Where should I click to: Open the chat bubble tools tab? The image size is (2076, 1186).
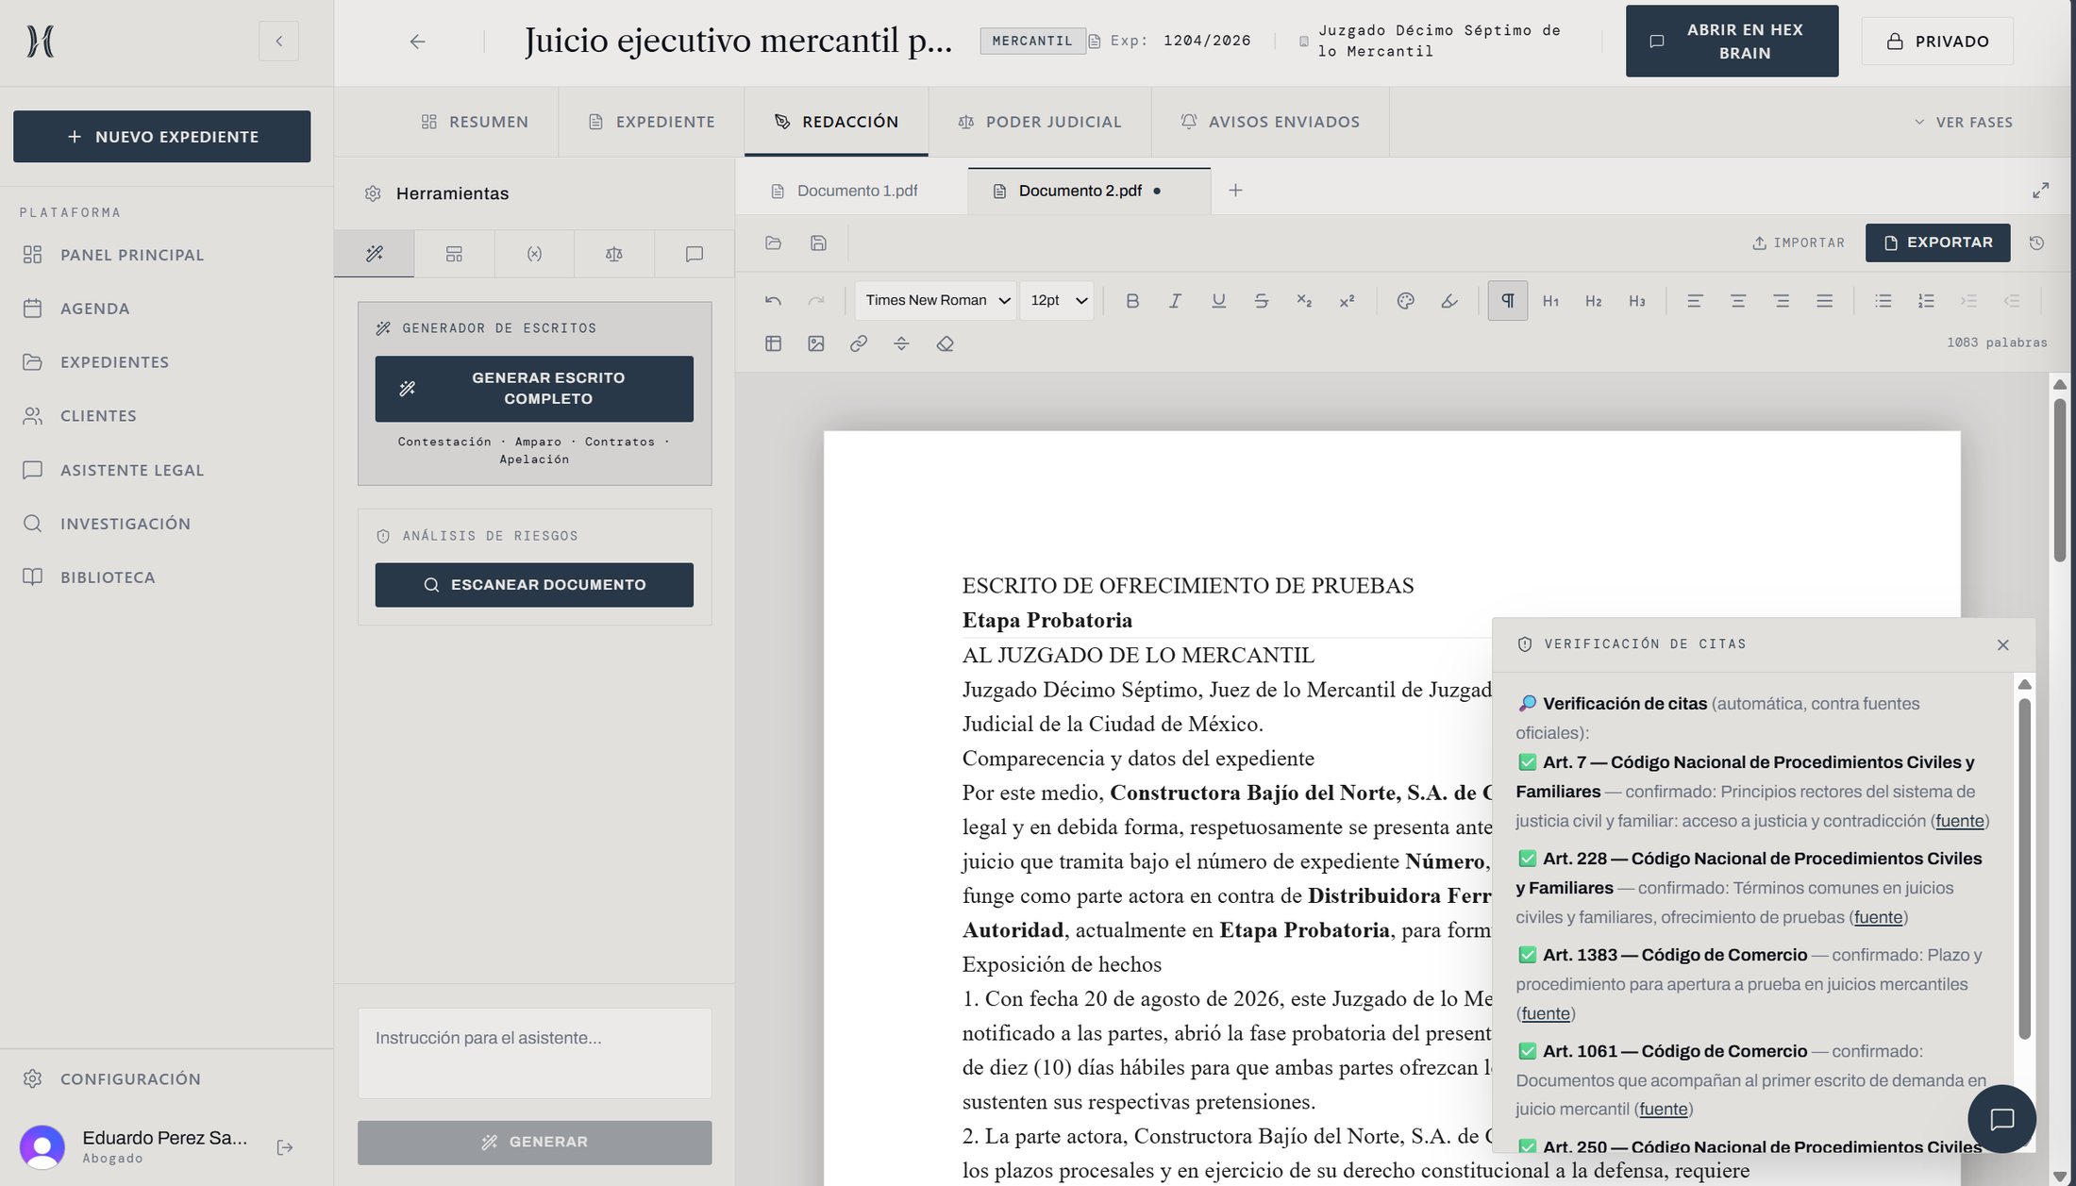pyautogui.click(x=695, y=254)
